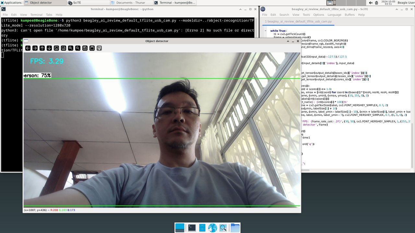Screen dimensions: 415x233
Task: Open Object detector window menu icon in titlebar
Action: pyautogui.click(x=26, y=41)
